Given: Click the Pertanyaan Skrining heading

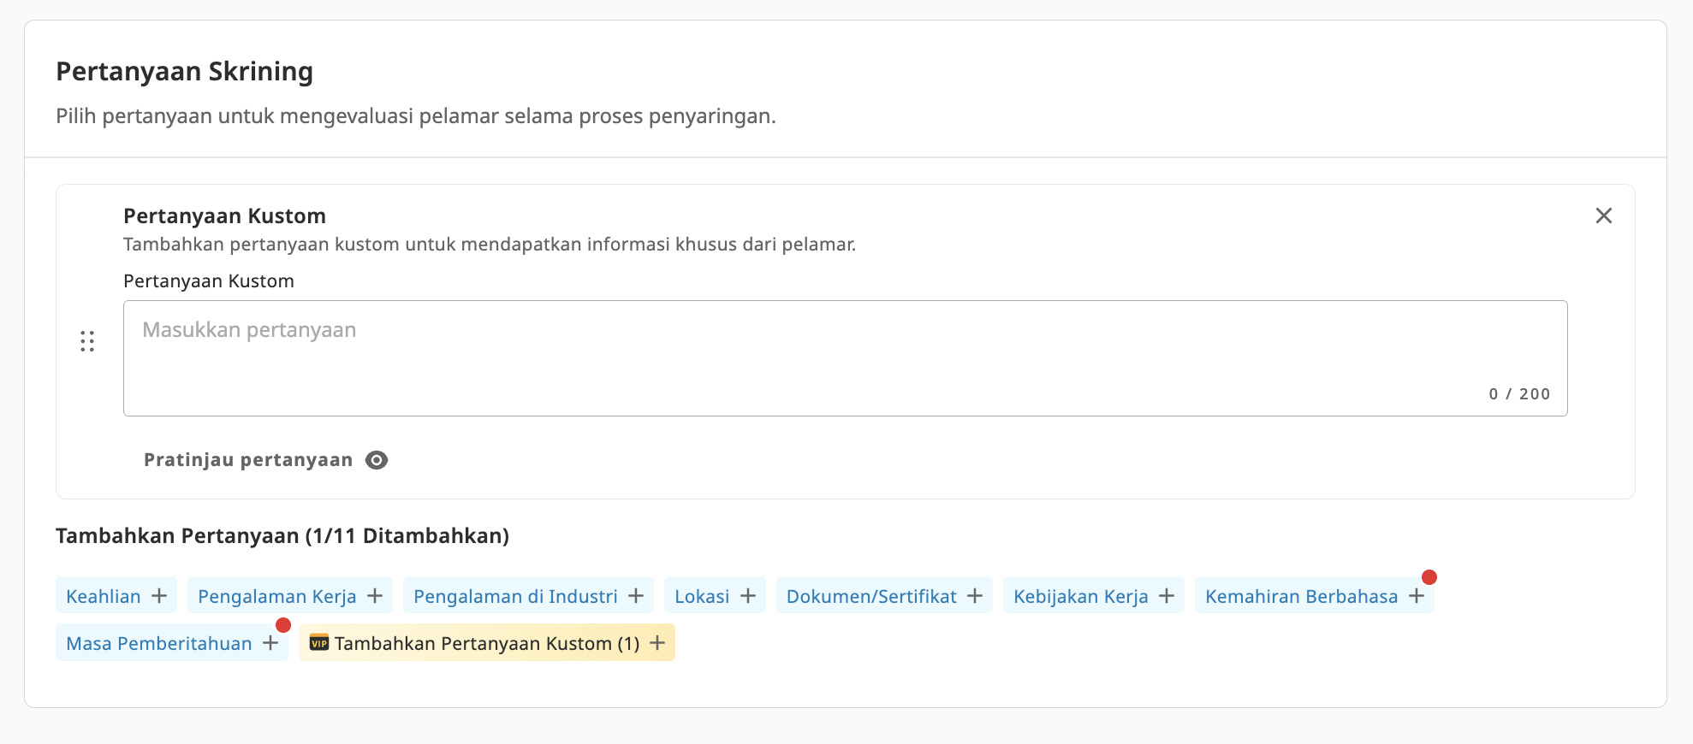Looking at the screenshot, I should [x=184, y=72].
